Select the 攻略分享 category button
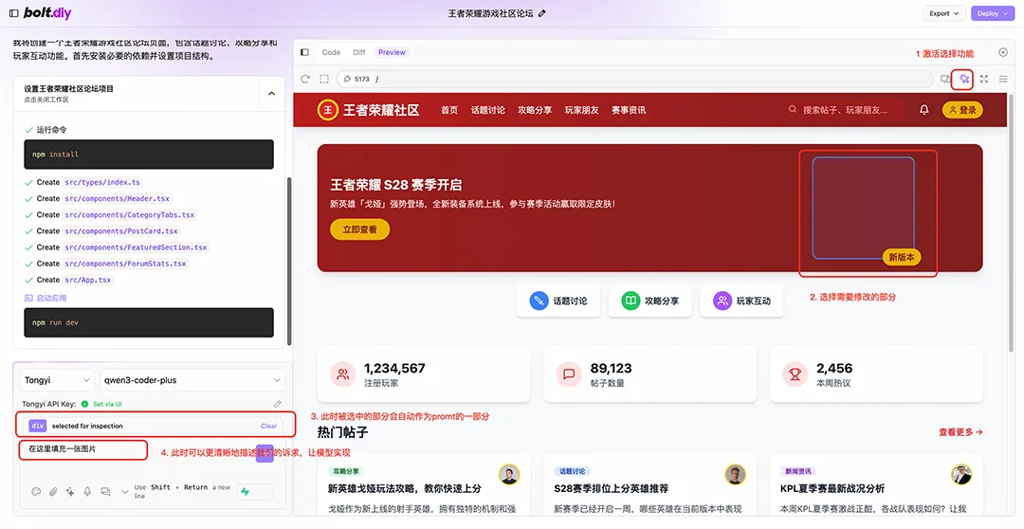The width and height of the screenshot is (1024, 529). (649, 301)
